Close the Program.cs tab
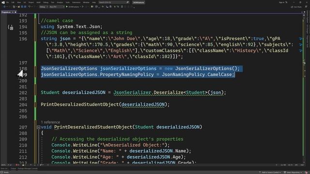The height and width of the screenshot is (174, 310). (x=15, y=12)
